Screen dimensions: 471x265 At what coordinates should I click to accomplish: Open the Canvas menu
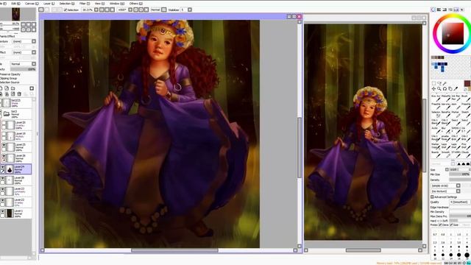pos(32,3)
